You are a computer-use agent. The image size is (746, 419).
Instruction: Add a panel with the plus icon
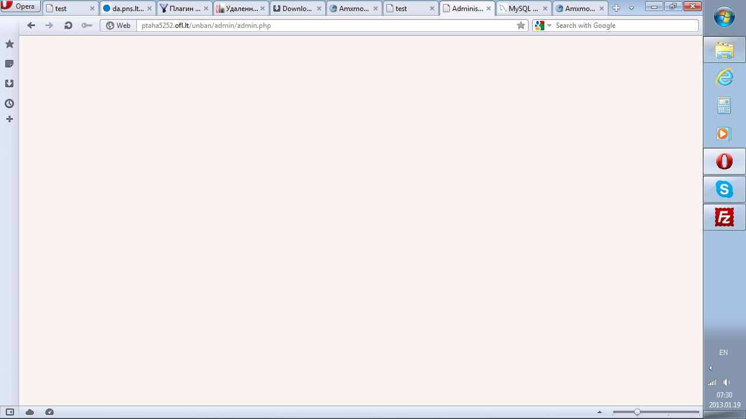coord(9,119)
